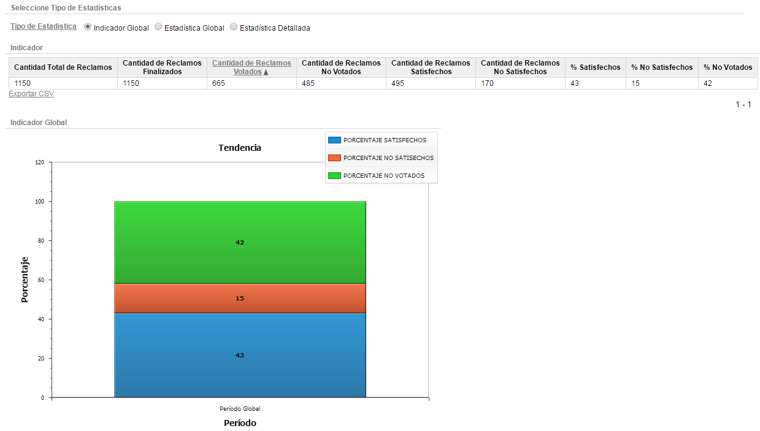Sort by Cantidad de Reclamos Votados header
Image resolution: width=760 pixels, height=431 pixels.
[251, 67]
